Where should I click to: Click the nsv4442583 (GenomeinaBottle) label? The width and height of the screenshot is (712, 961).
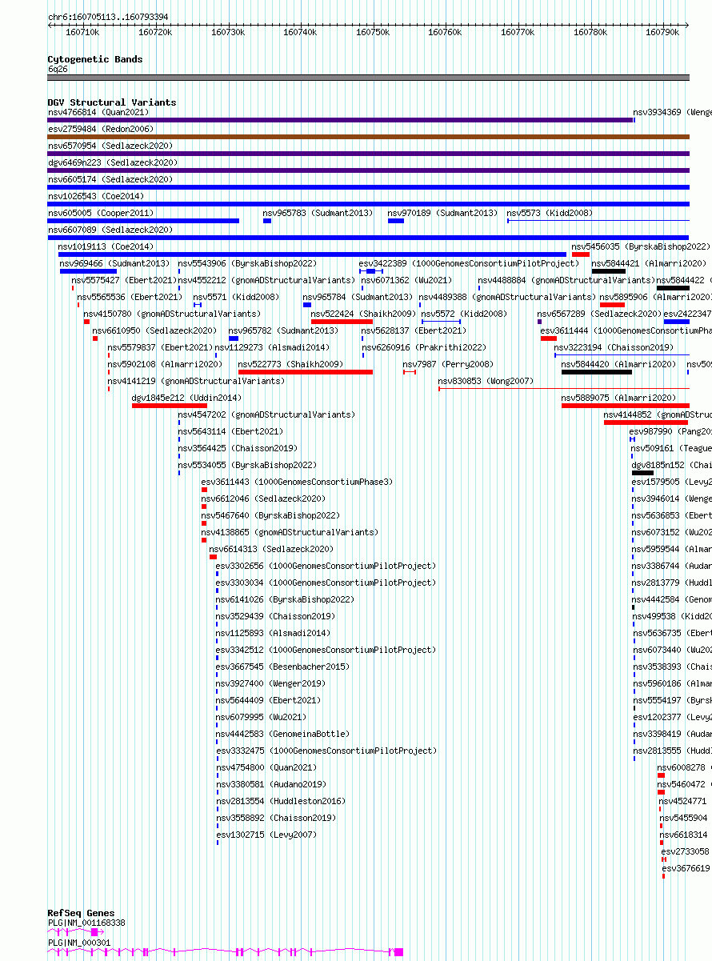click(x=282, y=734)
